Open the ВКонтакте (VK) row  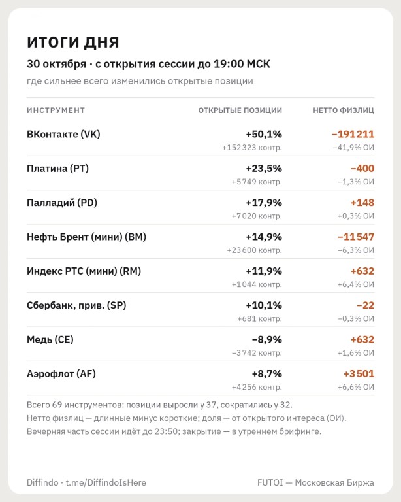pos(200,141)
